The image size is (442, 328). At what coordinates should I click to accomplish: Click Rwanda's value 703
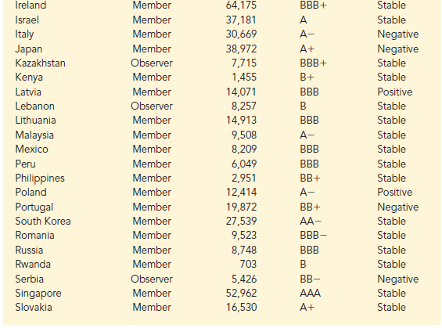(x=248, y=265)
